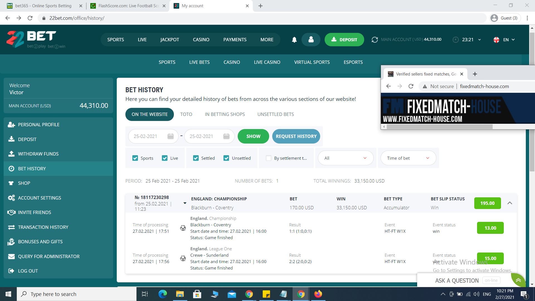This screenshot has width=535, height=301.
Task: Switch to IN BETTING SHOPS tab
Action: pyautogui.click(x=225, y=114)
